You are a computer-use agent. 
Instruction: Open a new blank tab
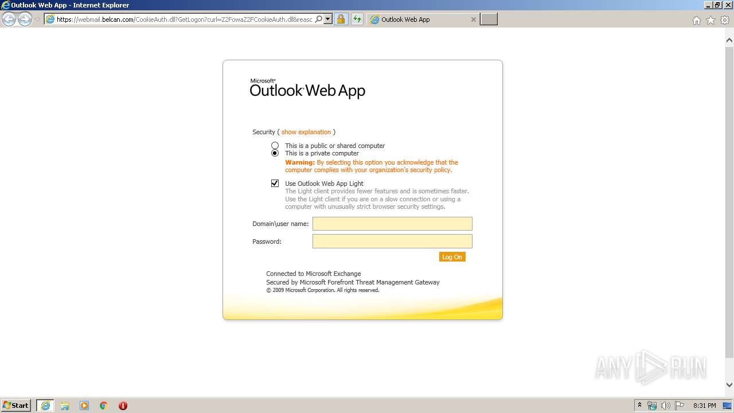pos(489,20)
